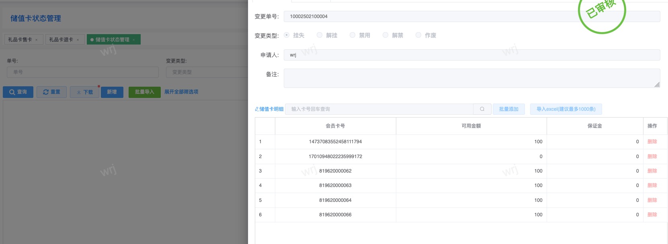Click the magnifier icon beside card number search
This screenshot has height=244, width=668.
(482, 109)
